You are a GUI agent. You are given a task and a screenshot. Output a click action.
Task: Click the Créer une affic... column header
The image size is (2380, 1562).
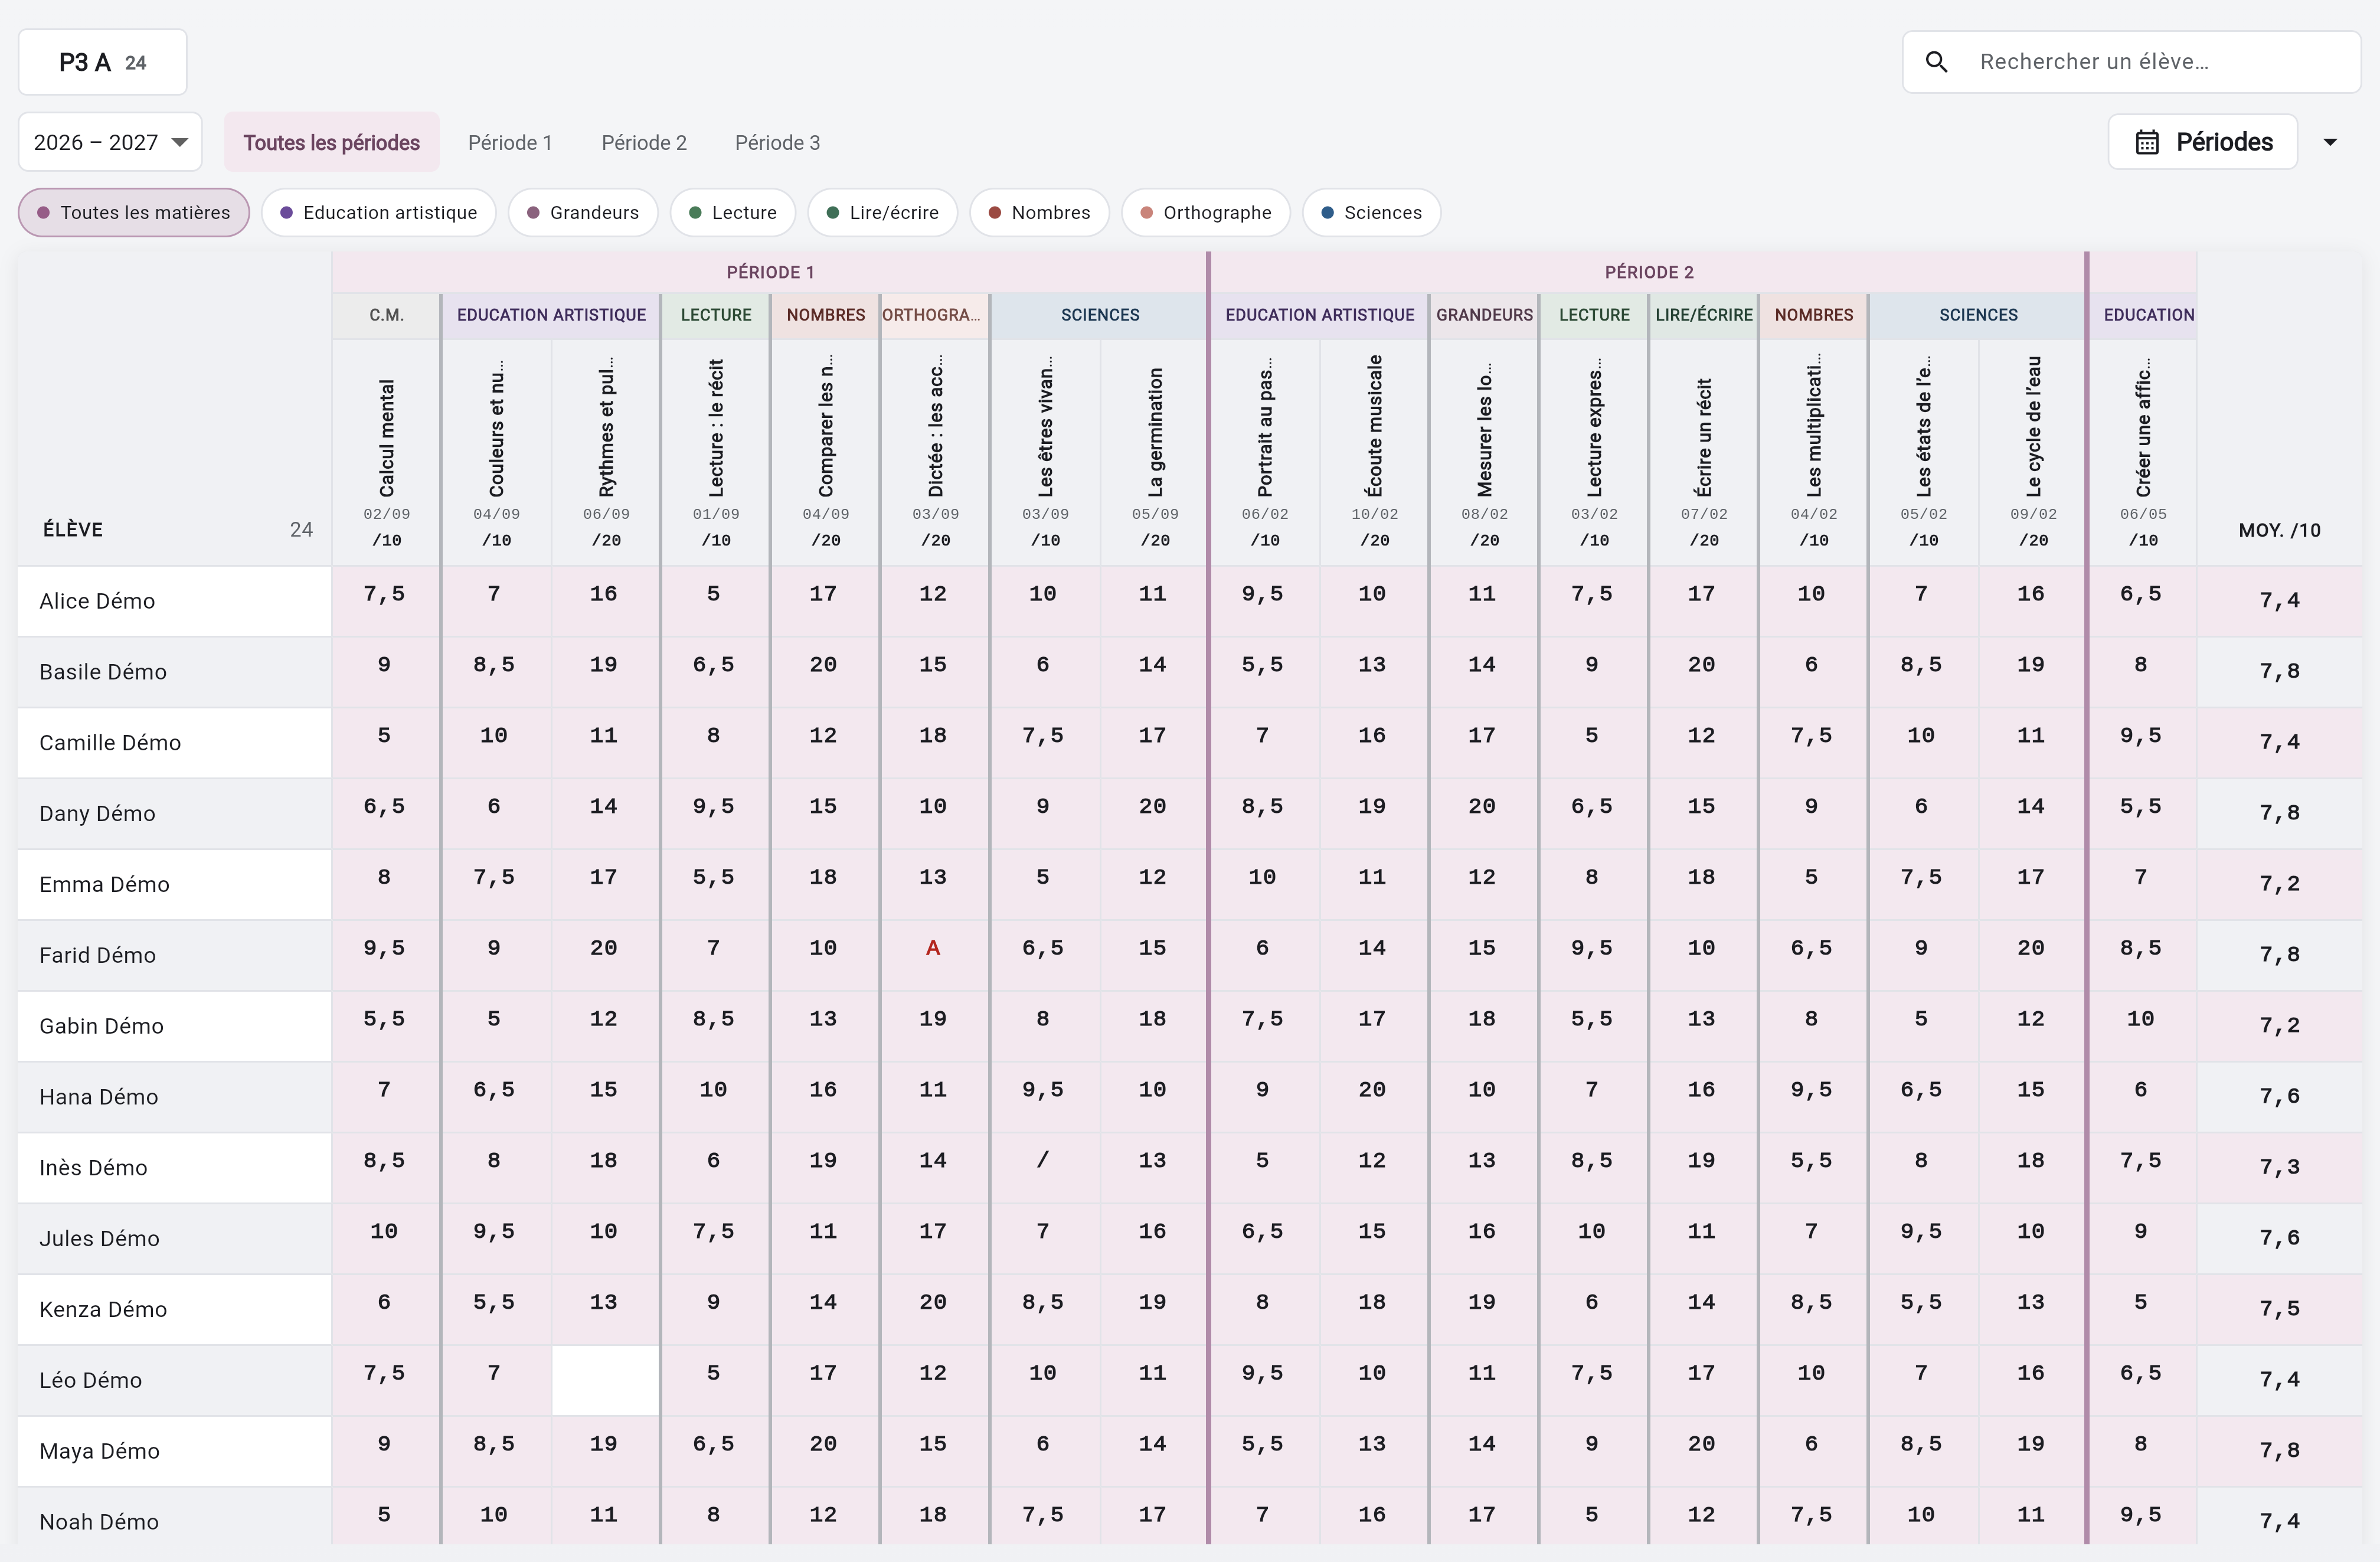point(2143,452)
